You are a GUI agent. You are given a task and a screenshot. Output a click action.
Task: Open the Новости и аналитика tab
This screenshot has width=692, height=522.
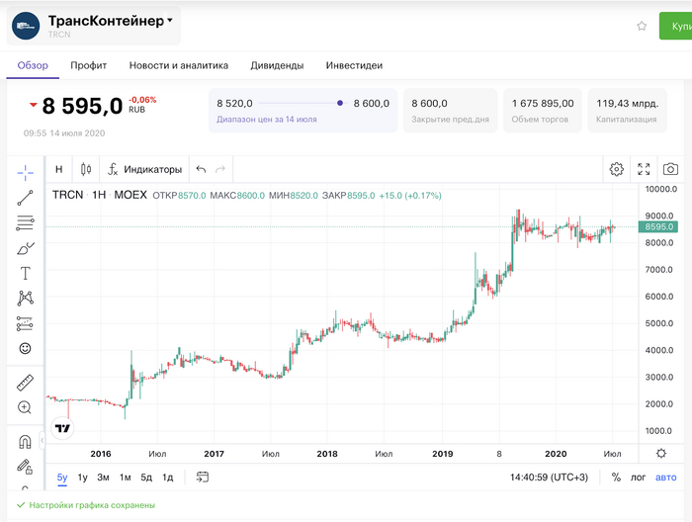(179, 65)
